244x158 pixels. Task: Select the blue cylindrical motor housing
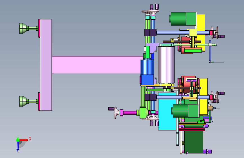(147, 67)
